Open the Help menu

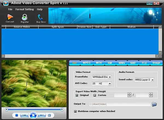40,9
